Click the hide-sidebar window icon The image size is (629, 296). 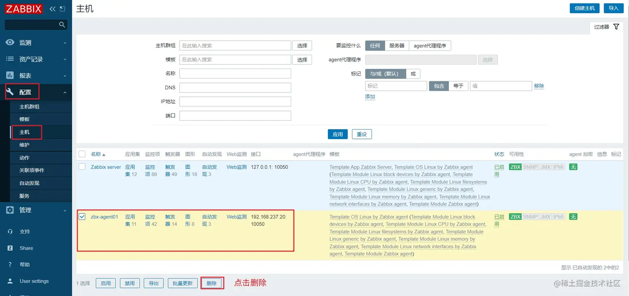point(62,9)
